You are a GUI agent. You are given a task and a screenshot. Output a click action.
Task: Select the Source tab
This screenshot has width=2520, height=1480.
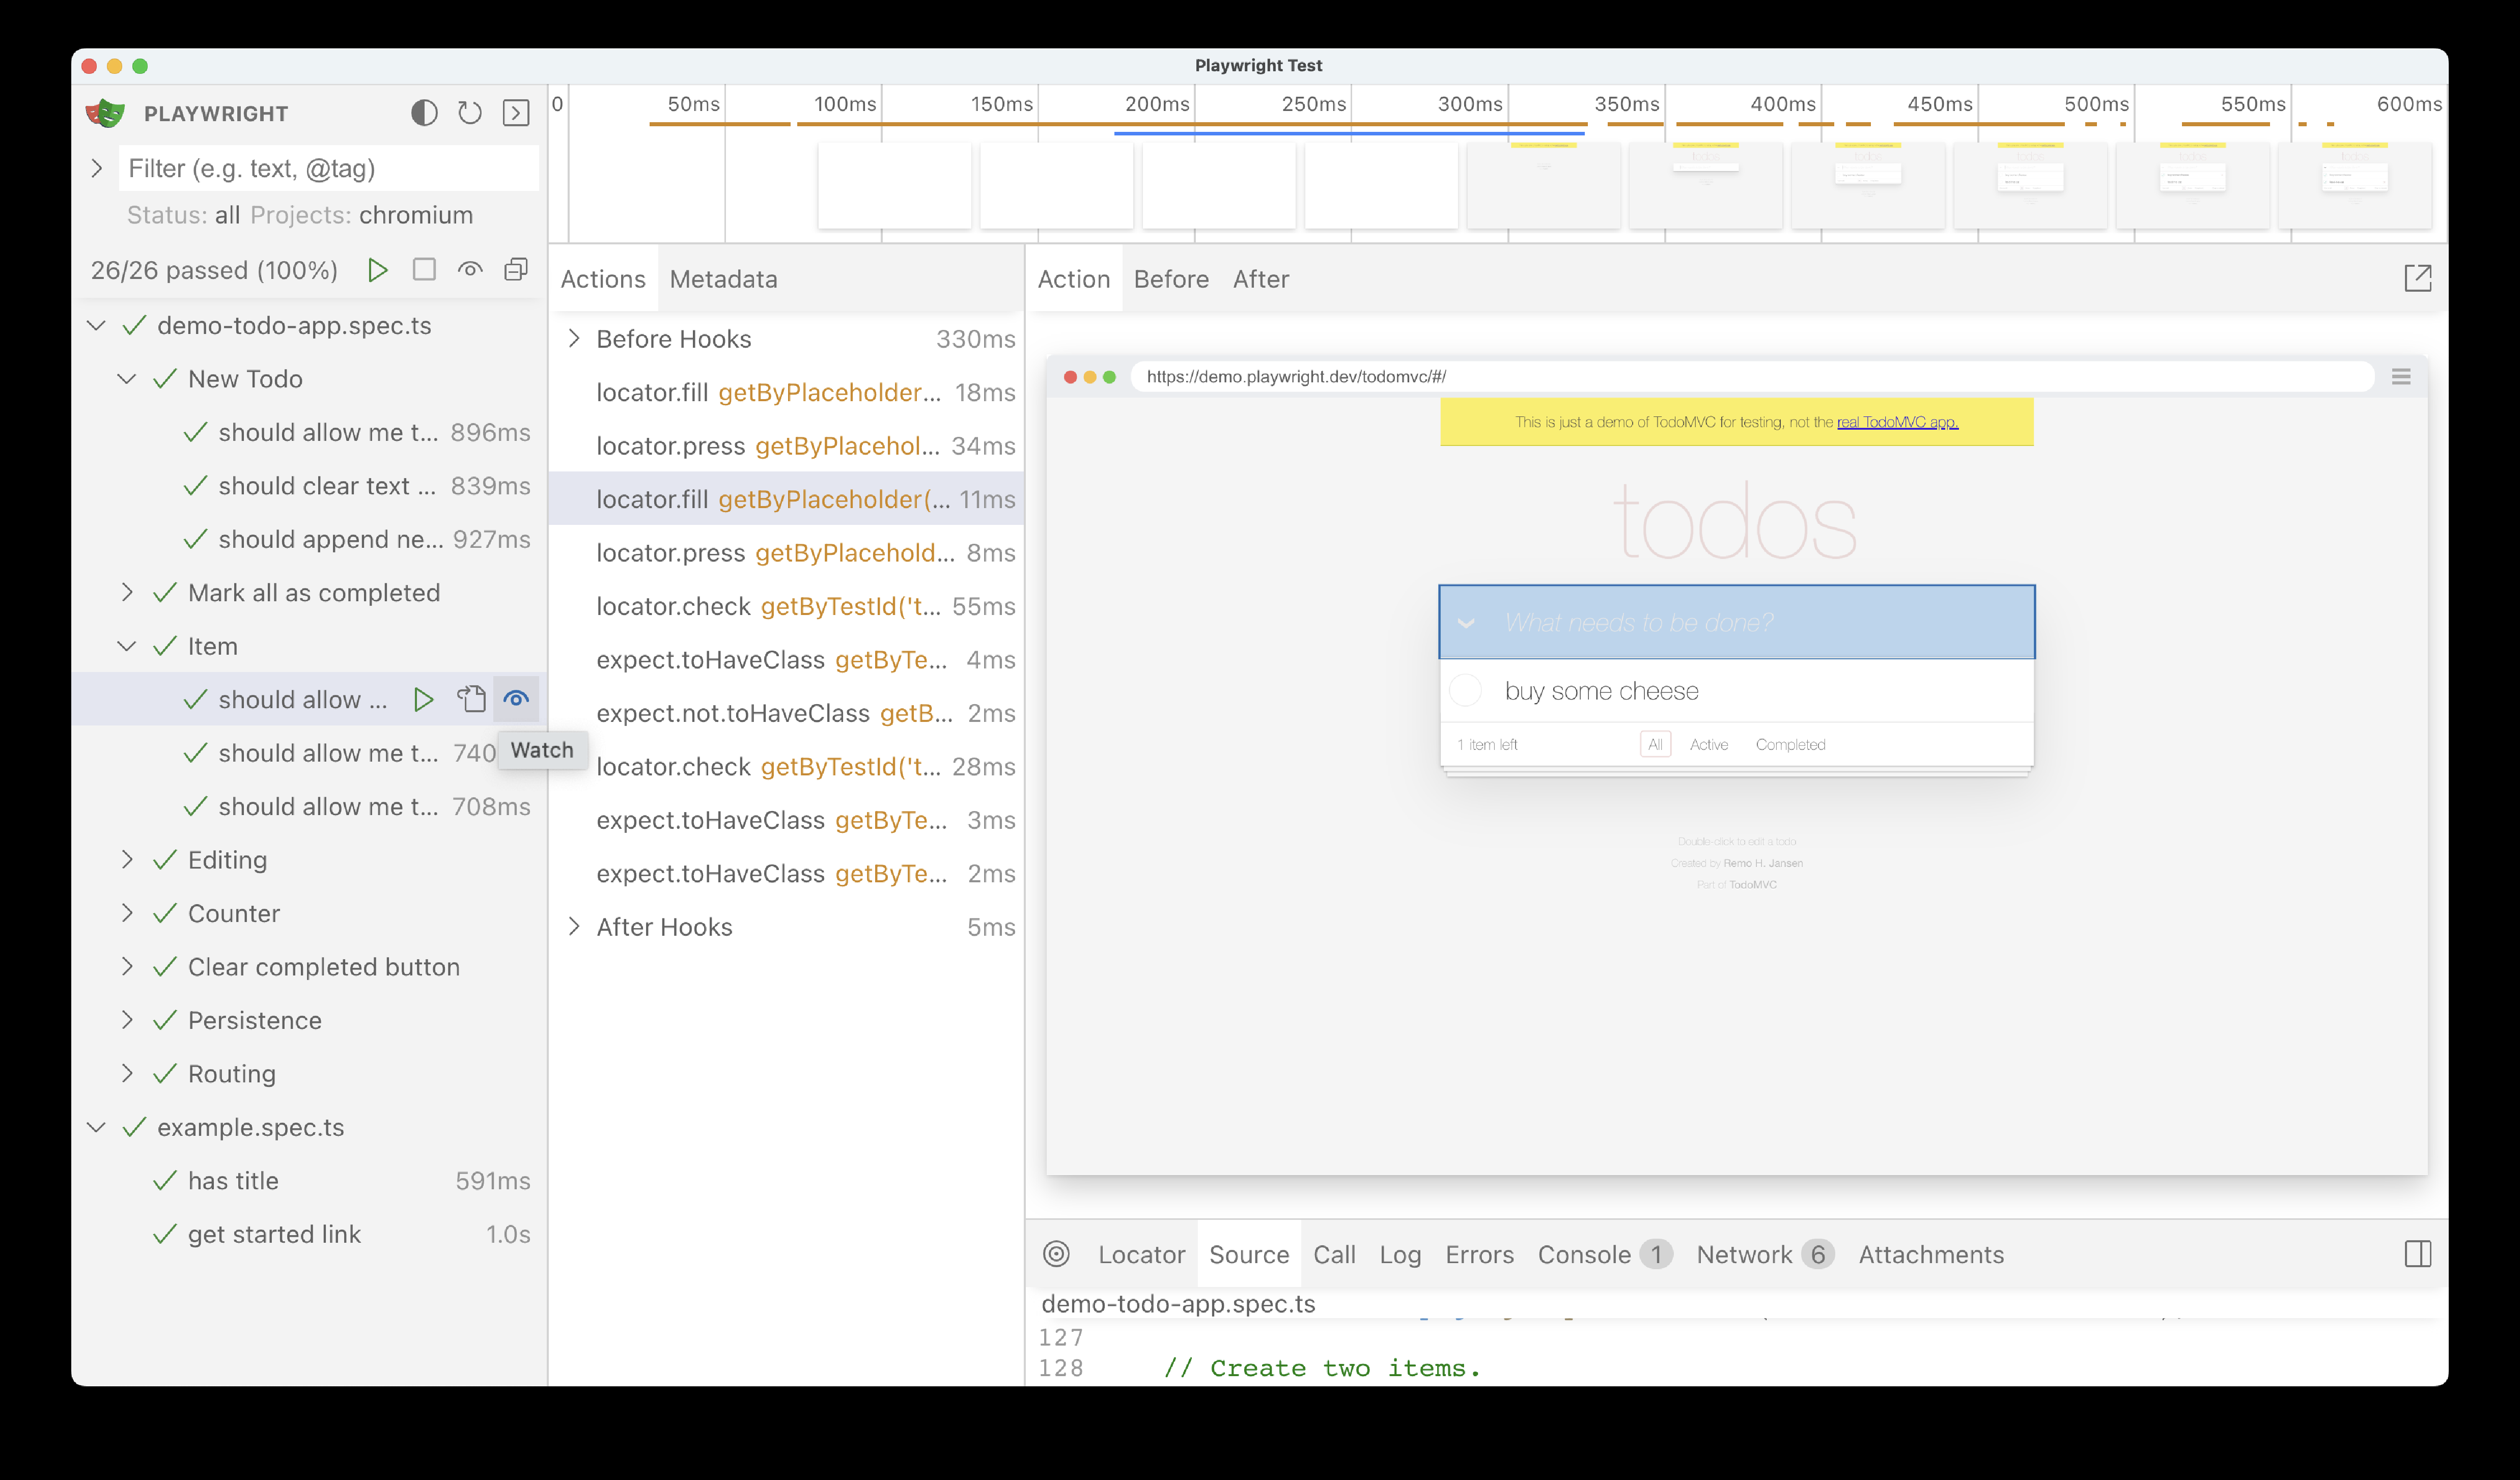point(1249,1254)
